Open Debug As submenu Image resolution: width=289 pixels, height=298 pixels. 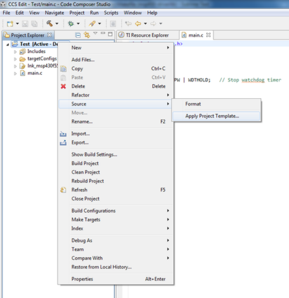[x=116, y=240]
